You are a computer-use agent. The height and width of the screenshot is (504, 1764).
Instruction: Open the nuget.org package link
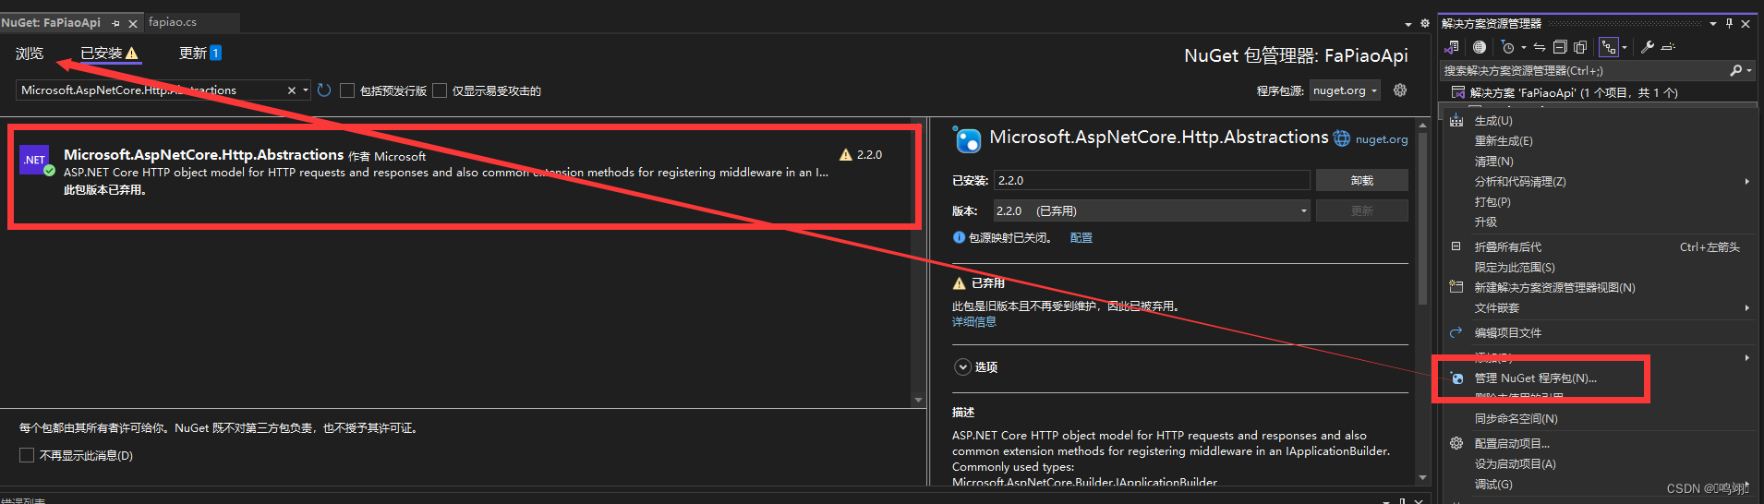click(1382, 139)
